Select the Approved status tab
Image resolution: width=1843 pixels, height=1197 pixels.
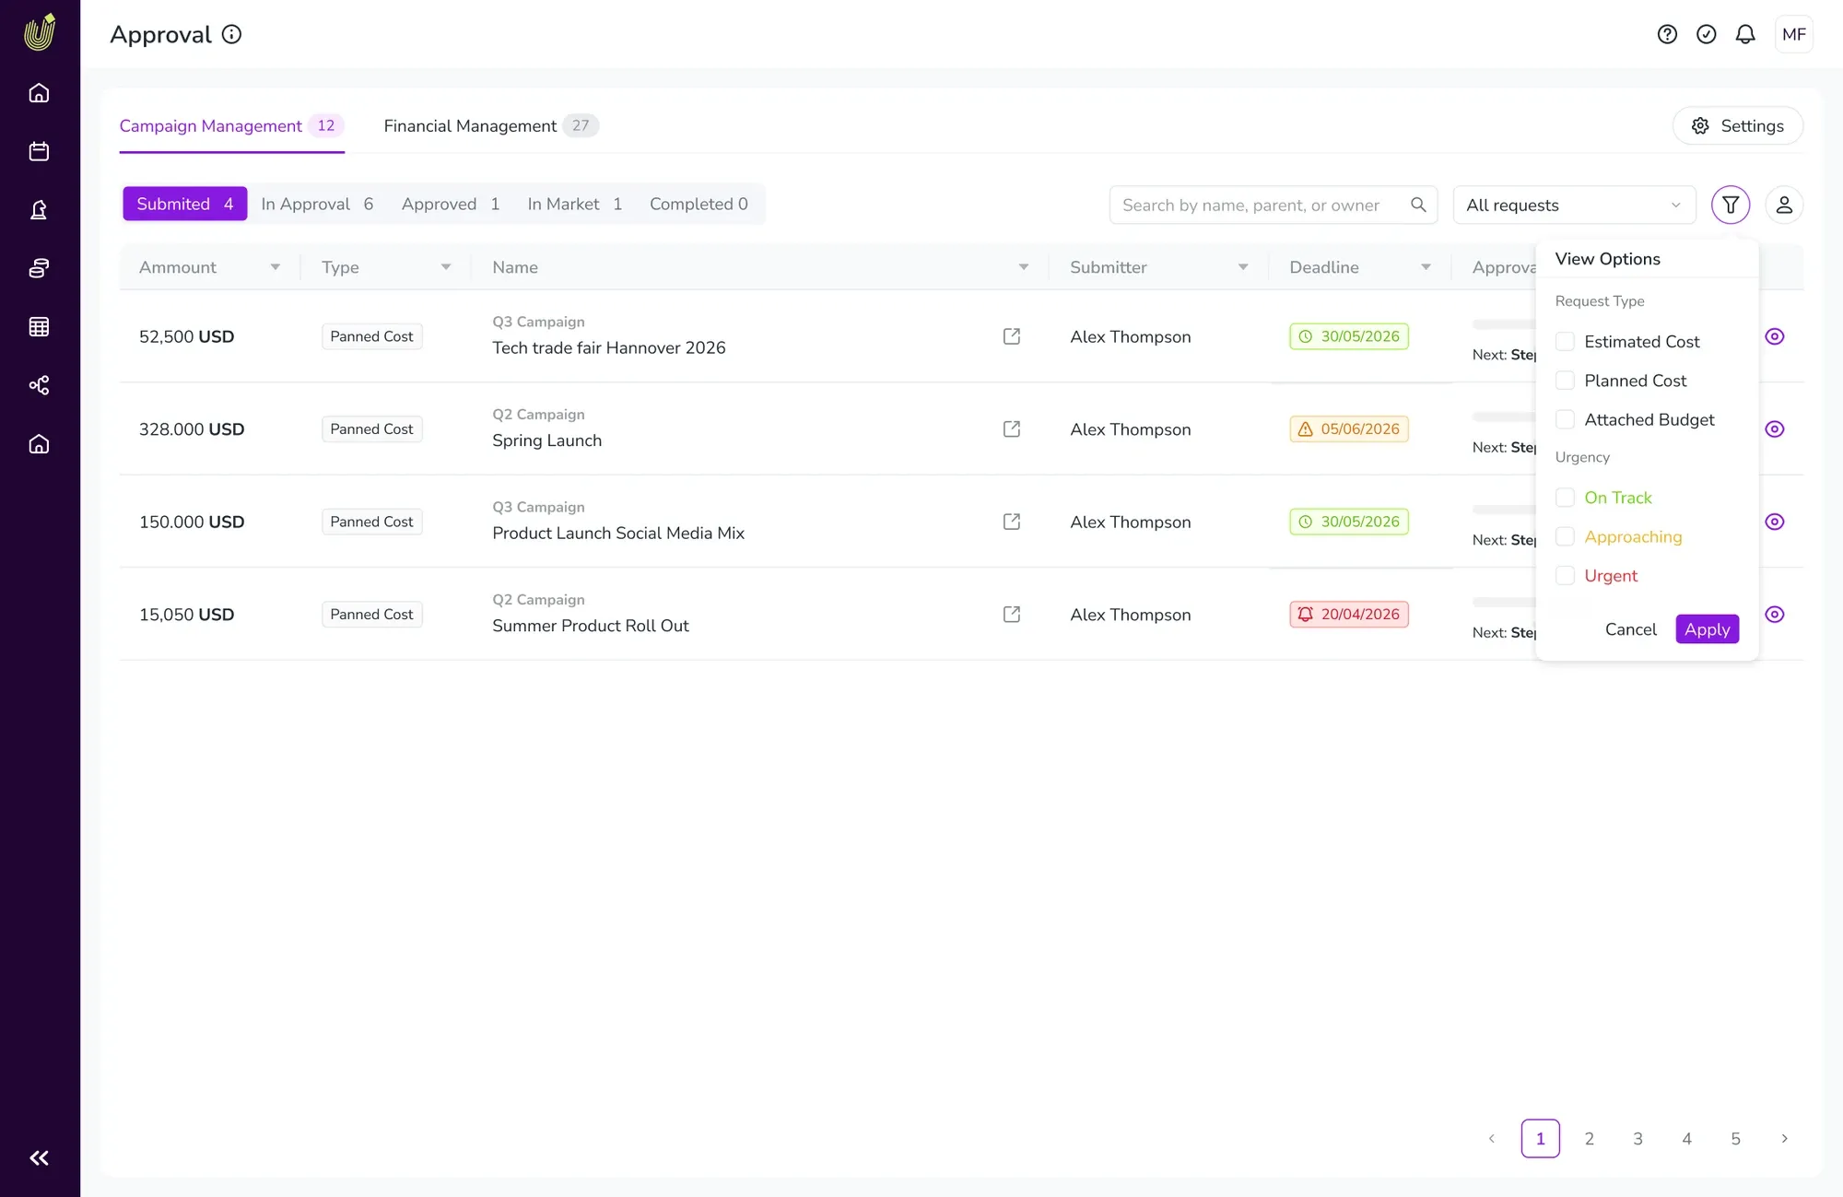[x=451, y=204]
